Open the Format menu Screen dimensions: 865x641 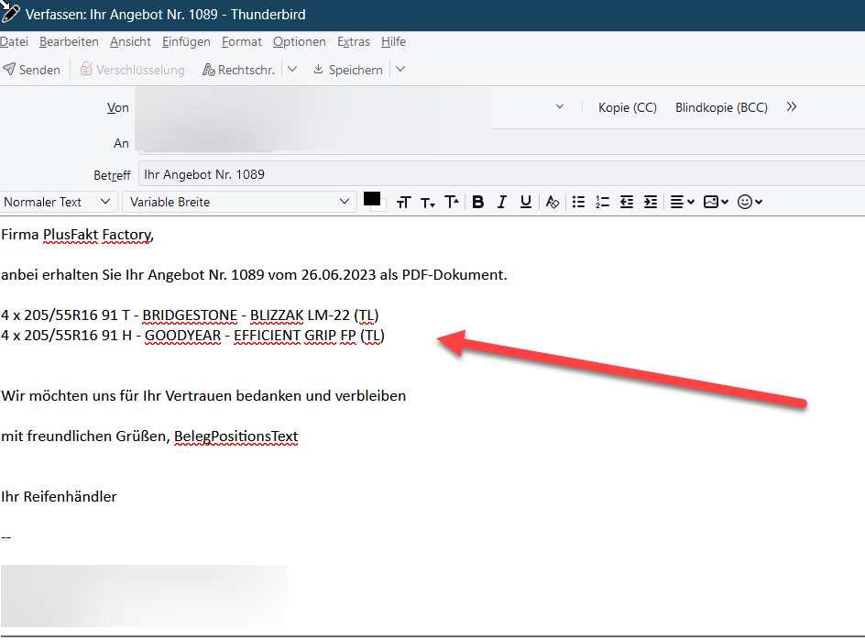pyautogui.click(x=242, y=42)
